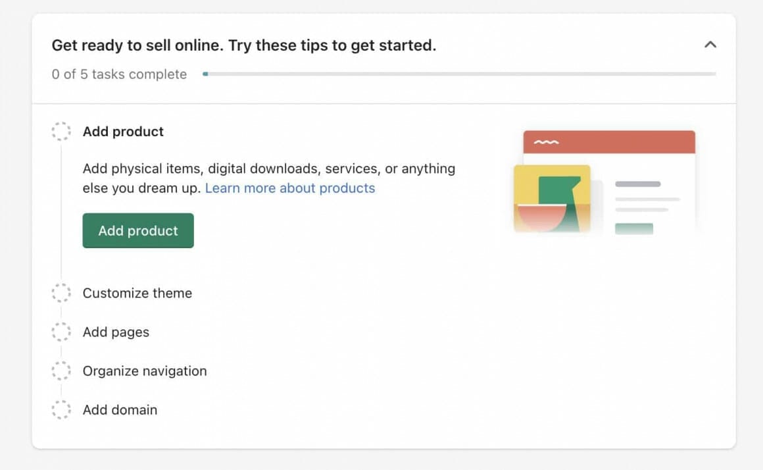The width and height of the screenshot is (763, 470).
Task: Click the Add domain dashed circle icon
Action: [x=61, y=409]
